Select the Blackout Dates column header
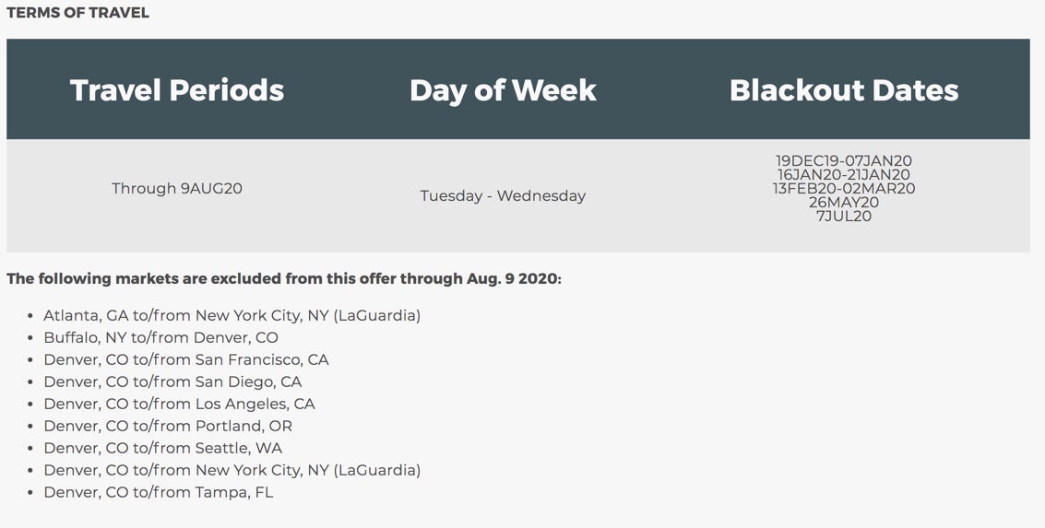 [844, 89]
